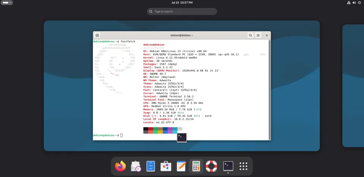Open the power system menu
Image resolution: width=364 pixels, height=177 pixels.
click(359, 3)
